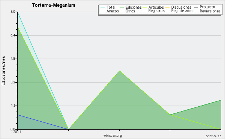This screenshot has height=139, width=225.
Task: Click the Ediciones/mes axis label
Action: pos(3,71)
